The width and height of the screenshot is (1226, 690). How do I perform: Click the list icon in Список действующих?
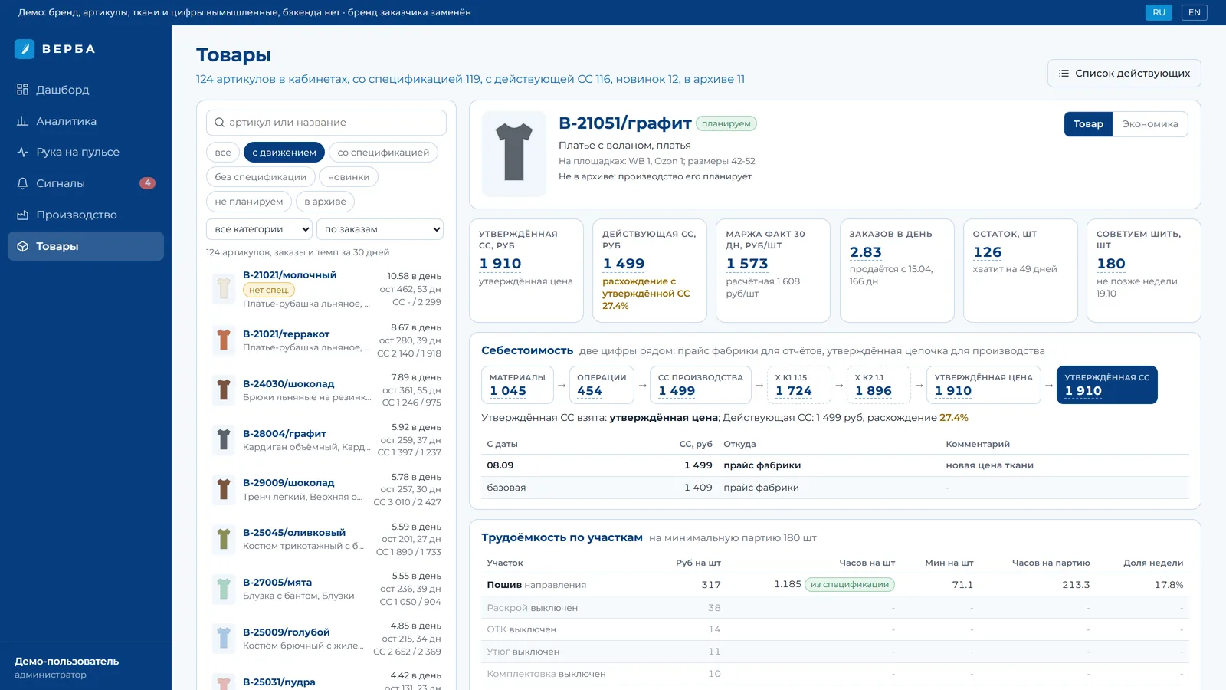(x=1064, y=74)
